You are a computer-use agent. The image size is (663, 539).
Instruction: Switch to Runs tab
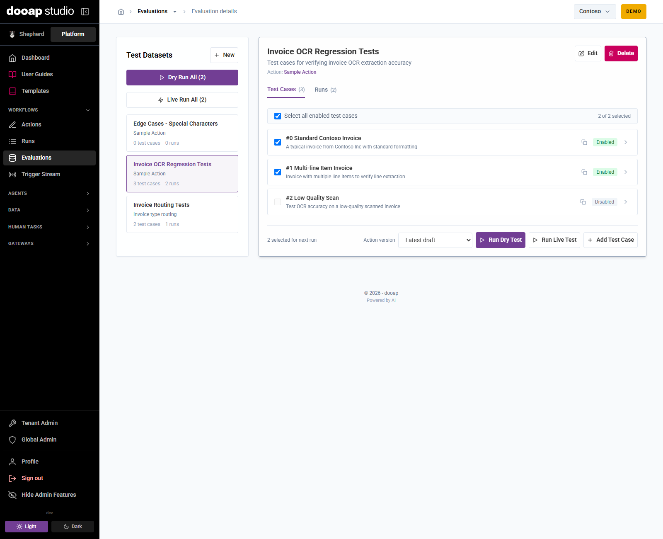[x=325, y=90]
